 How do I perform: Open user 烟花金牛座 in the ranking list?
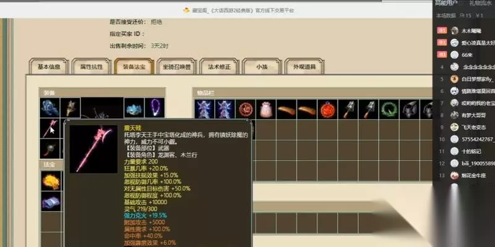[x=473, y=175]
